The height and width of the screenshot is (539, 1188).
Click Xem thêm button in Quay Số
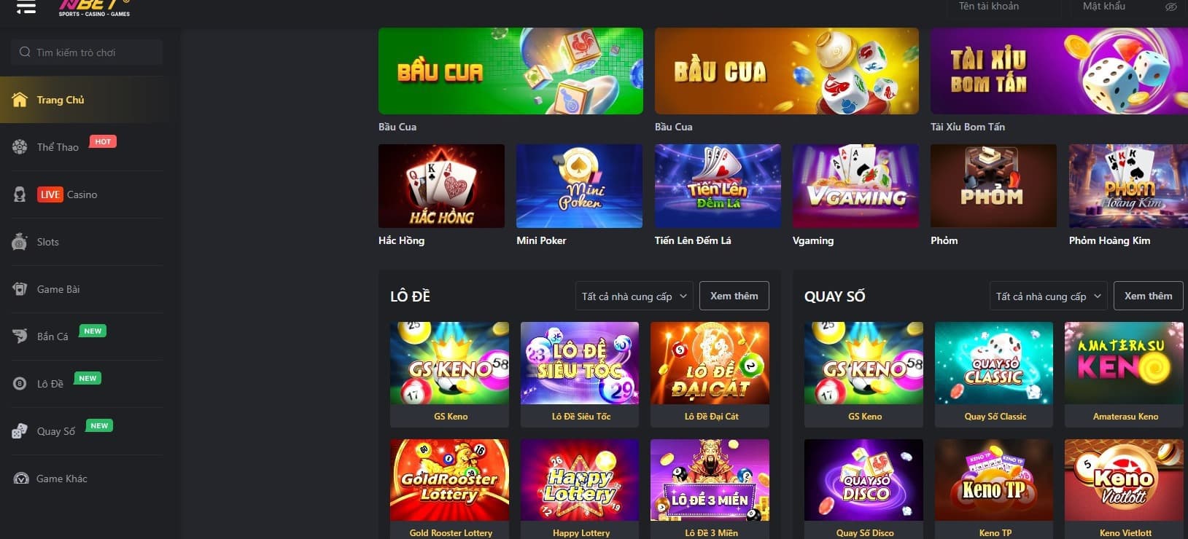[1148, 296]
